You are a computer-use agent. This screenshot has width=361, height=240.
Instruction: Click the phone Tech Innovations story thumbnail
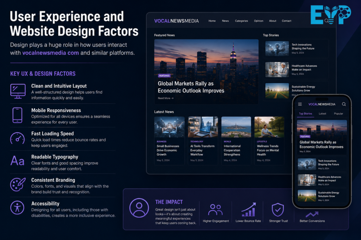(x=307, y=164)
